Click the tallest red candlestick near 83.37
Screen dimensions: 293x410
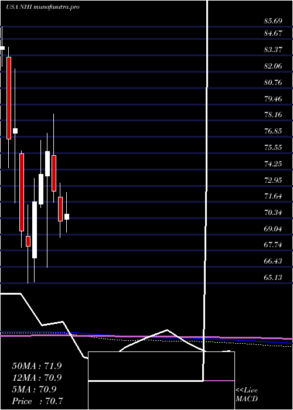tap(9, 98)
